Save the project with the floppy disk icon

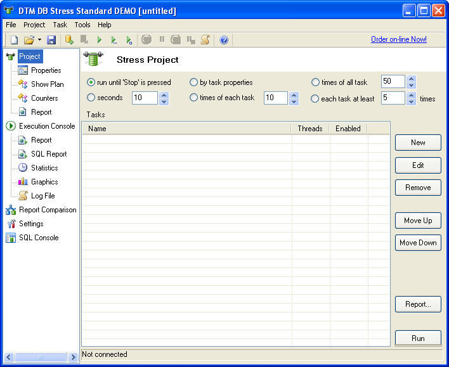click(x=51, y=40)
